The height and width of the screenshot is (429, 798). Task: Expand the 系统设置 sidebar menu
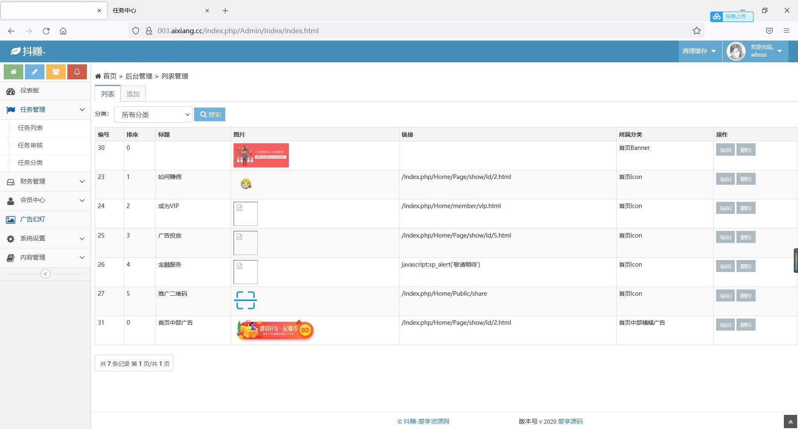click(45, 238)
